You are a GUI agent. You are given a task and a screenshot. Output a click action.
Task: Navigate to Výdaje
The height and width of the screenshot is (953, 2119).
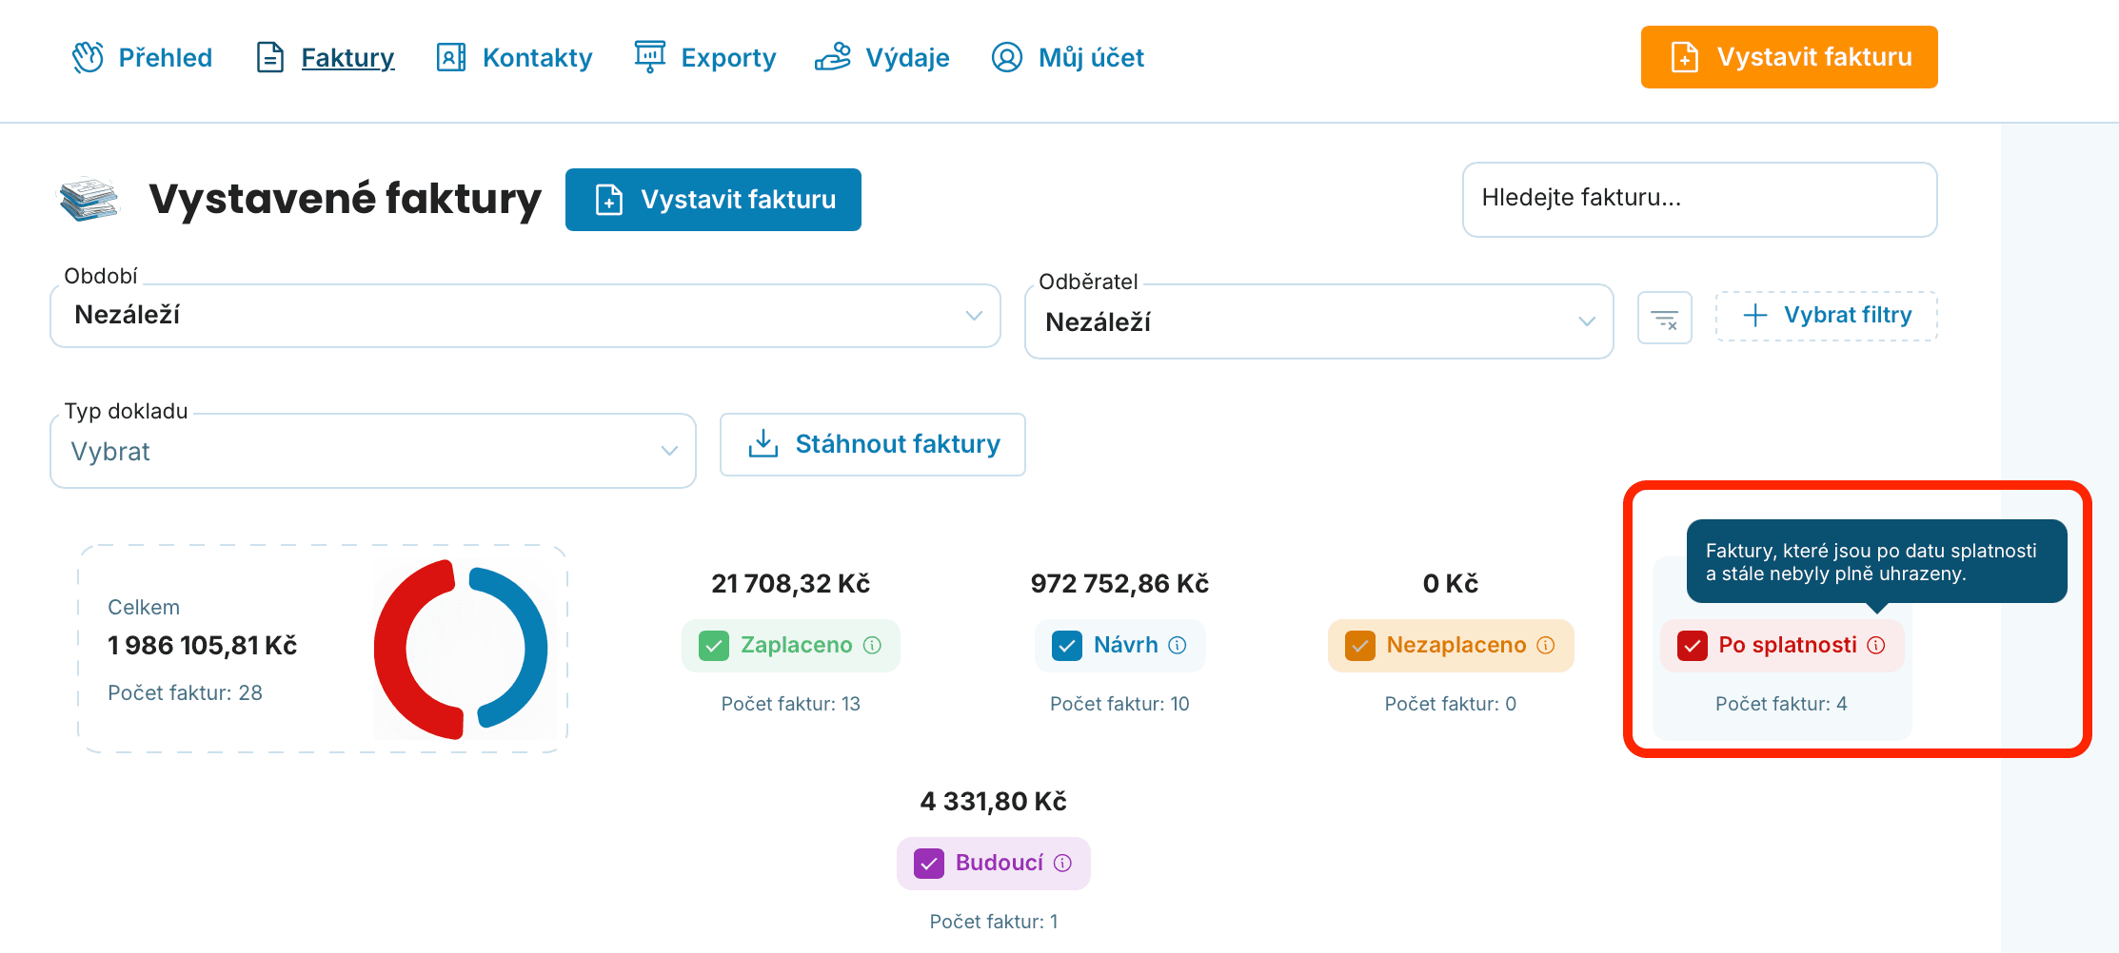coord(882,57)
